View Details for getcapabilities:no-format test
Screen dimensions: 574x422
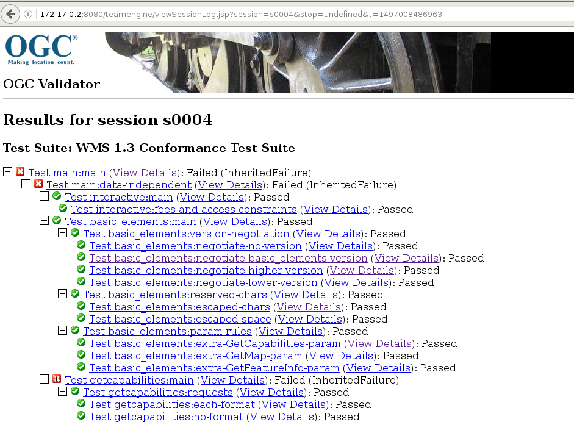coord(282,417)
